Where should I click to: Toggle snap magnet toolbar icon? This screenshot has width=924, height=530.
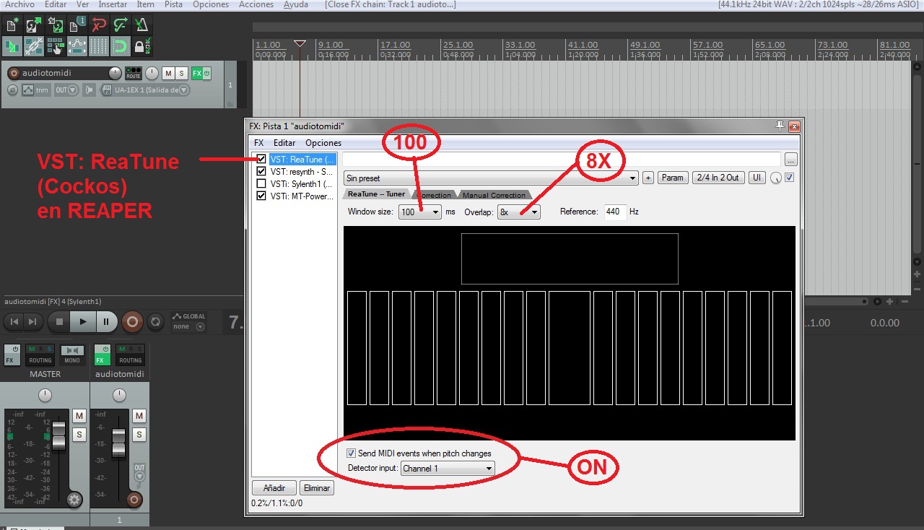pyautogui.click(x=120, y=47)
